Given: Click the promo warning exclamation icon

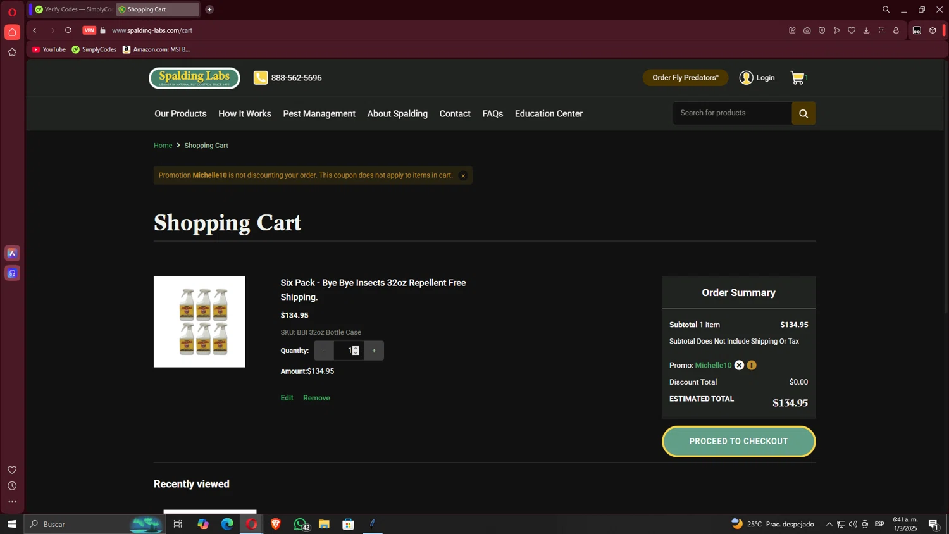Looking at the screenshot, I should point(752,365).
